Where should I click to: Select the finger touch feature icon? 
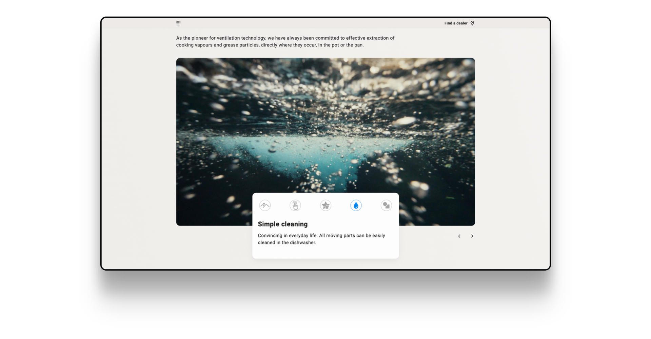click(x=295, y=205)
